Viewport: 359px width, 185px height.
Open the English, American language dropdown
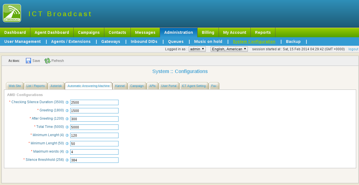(x=229, y=49)
